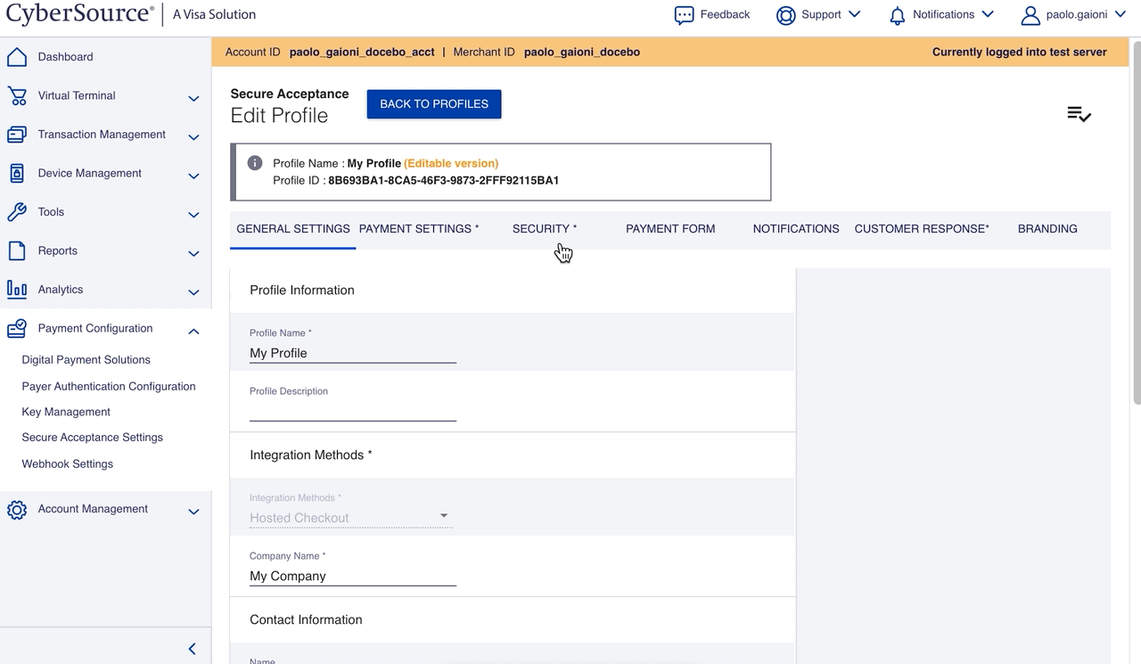Click the Back to Profiles button
1141x664 pixels.
pyautogui.click(x=434, y=104)
